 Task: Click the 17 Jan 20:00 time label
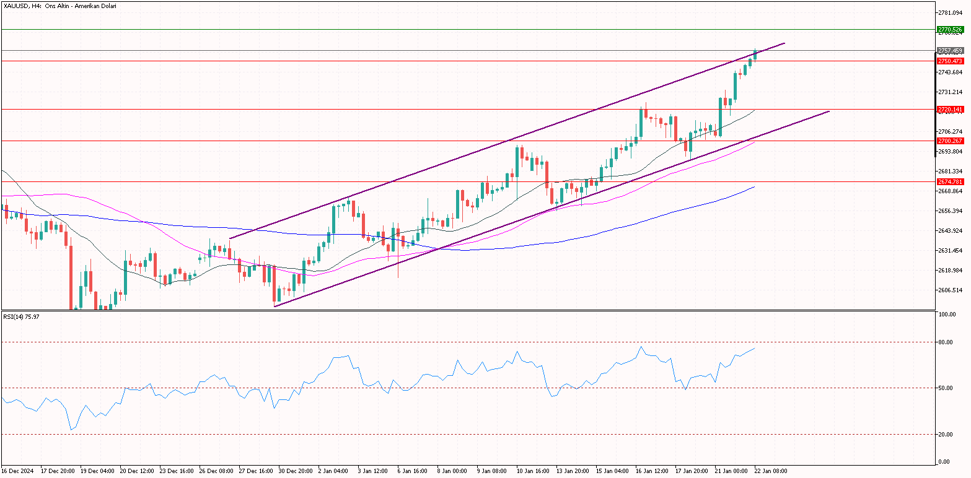pos(693,471)
